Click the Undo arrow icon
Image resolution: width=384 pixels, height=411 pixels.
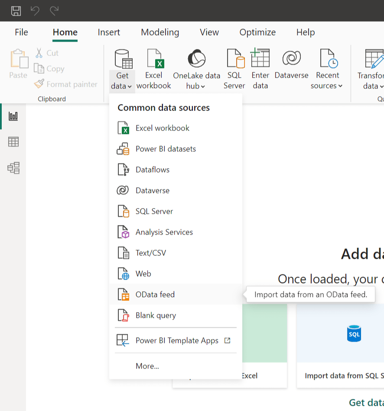click(35, 11)
